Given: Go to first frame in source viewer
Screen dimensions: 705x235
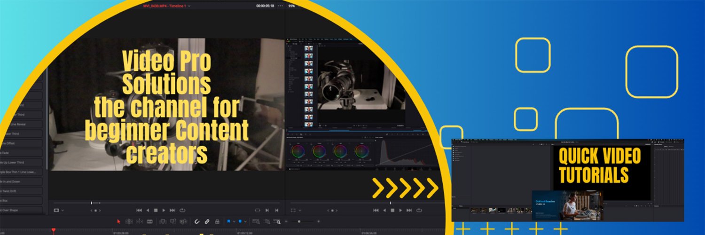Looking at the screenshot, I should point(139,210).
